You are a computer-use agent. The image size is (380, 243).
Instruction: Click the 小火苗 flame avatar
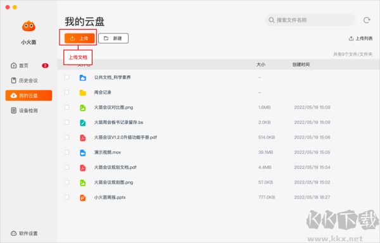[x=28, y=26]
